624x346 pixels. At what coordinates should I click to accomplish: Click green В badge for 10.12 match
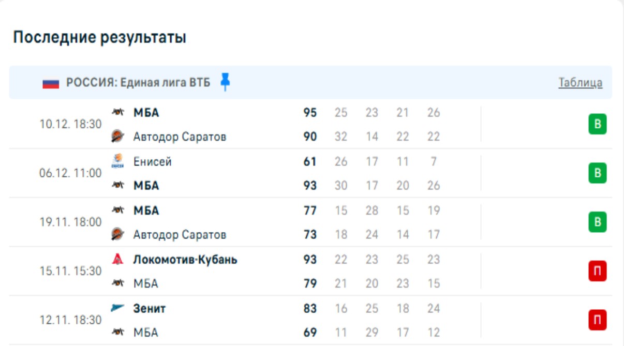point(597,125)
